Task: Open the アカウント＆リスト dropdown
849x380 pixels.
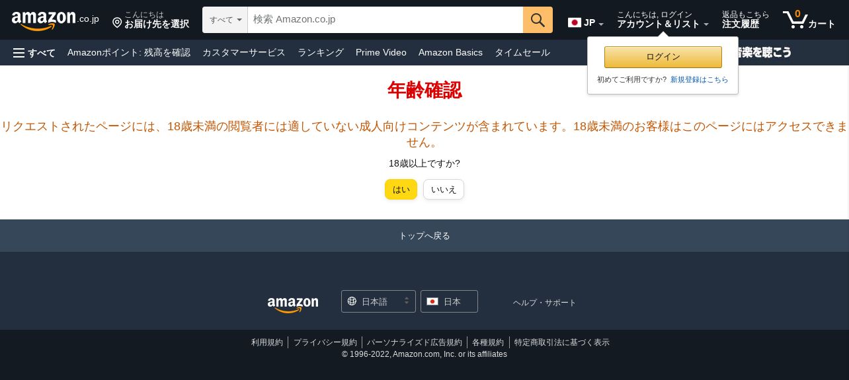Action: (663, 20)
